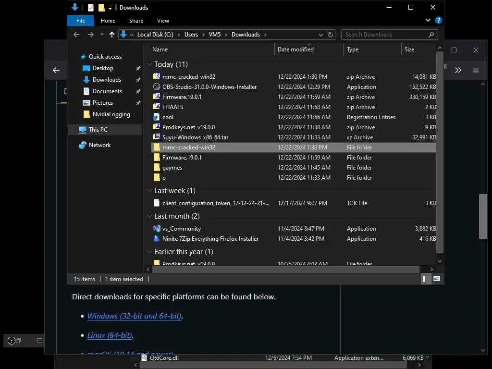The height and width of the screenshot is (369, 492).
Task: Select Ninite 7Zip Everything Firefox Installer icon
Action: tap(156, 238)
